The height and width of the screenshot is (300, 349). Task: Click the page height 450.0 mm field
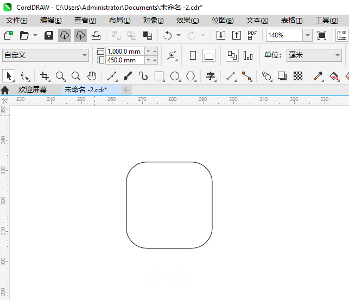coord(125,60)
